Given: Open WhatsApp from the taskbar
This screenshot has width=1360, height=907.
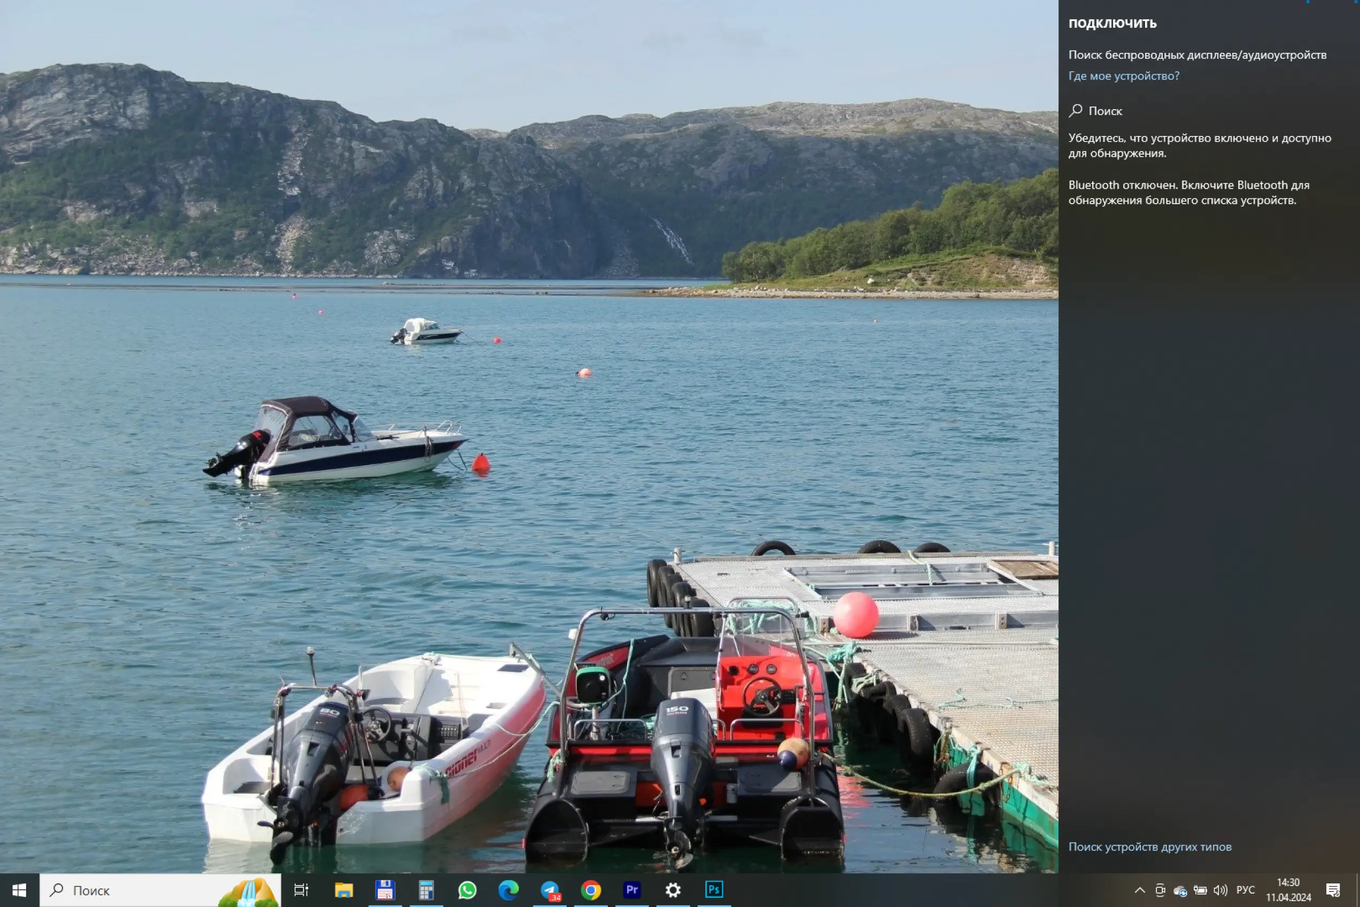Looking at the screenshot, I should pos(467,890).
